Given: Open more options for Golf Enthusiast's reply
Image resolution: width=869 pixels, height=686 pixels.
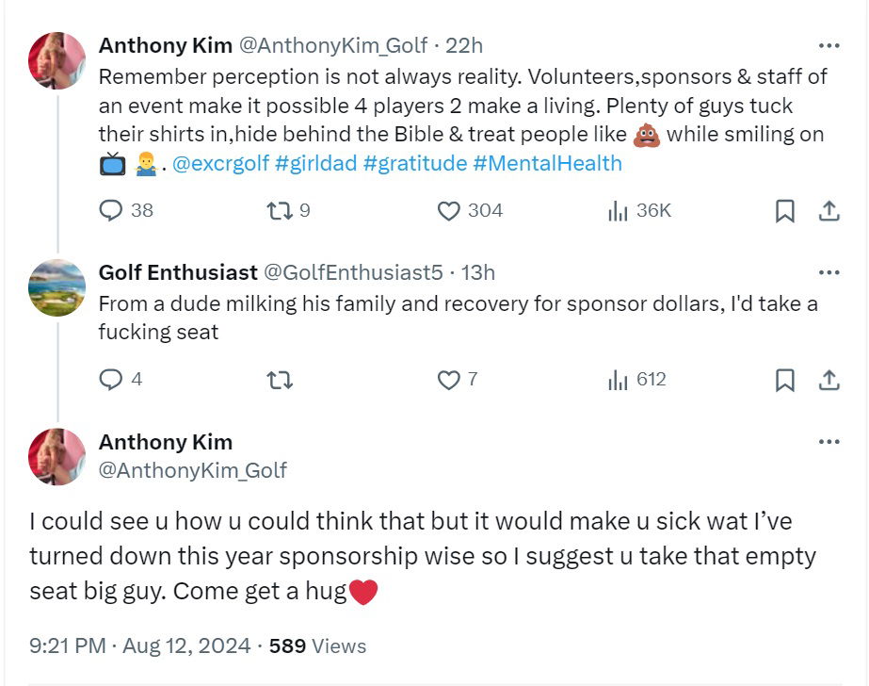Looking at the screenshot, I should tap(829, 271).
